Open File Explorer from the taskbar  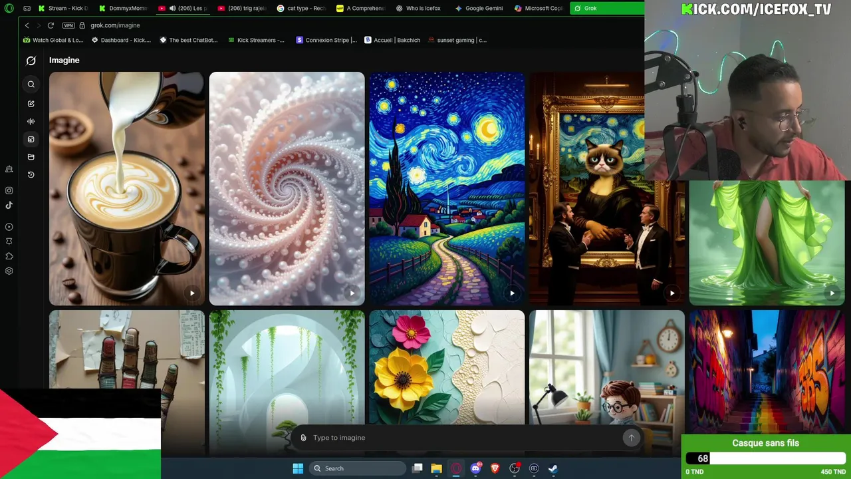click(x=436, y=468)
